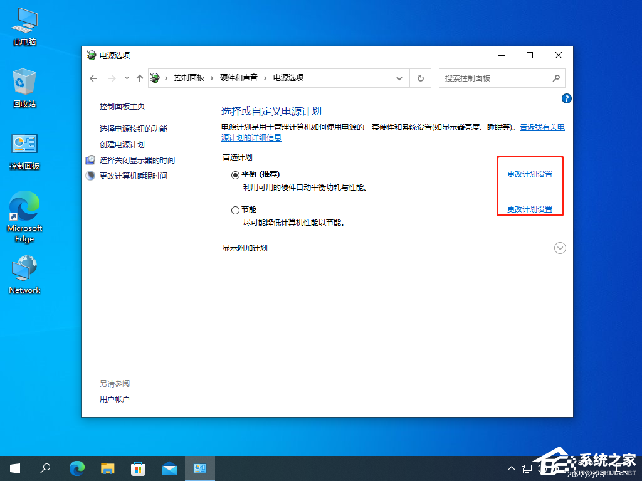Expand 显示附加计划 section
Image resolution: width=642 pixels, height=481 pixels.
(x=560, y=248)
